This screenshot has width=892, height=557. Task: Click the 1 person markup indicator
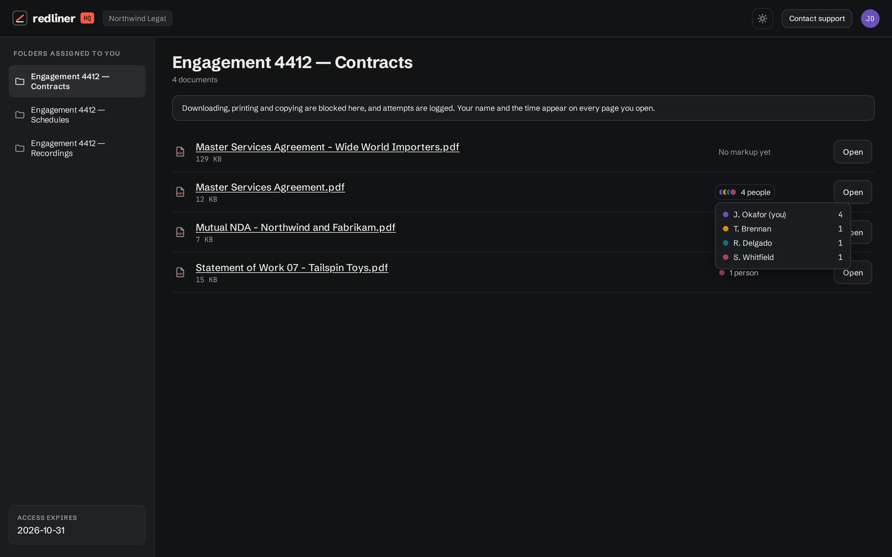pyautogui.click(x=739, y=273)
